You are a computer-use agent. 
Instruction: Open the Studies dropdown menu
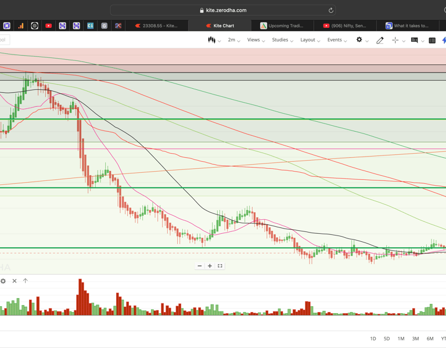[x=282, y=40]
